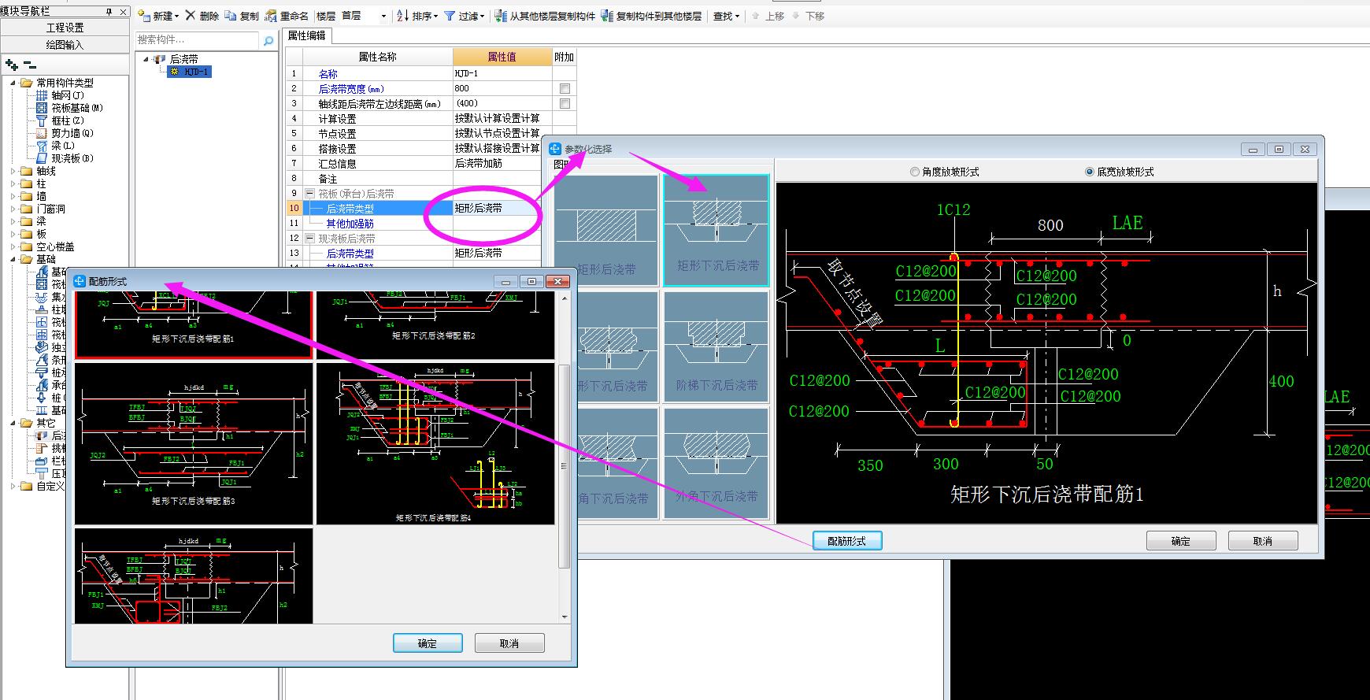
Task: Click 从其他楼层复制构件 toolbar icon
Action: tap(501, 16)
